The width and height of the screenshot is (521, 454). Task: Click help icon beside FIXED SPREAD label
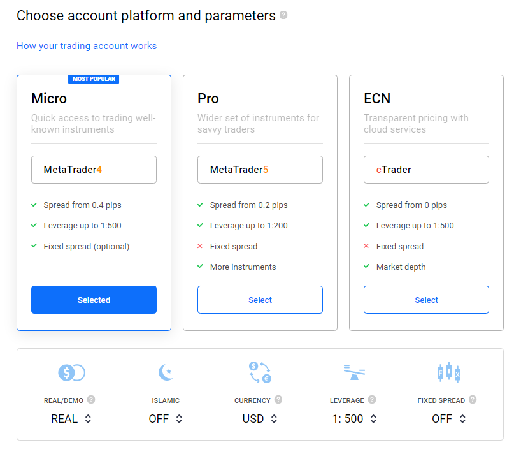point(473,399)
